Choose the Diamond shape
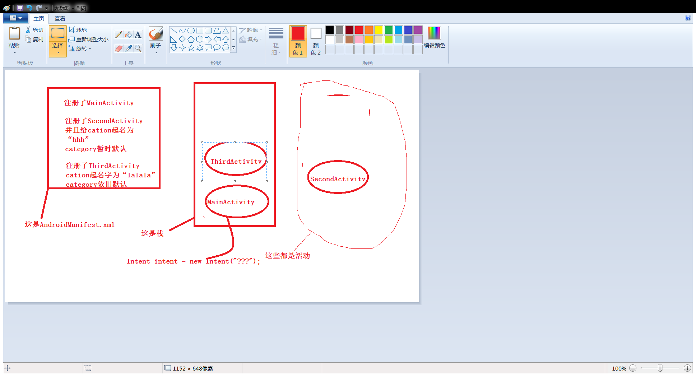The width and height of the screenshot is (696, 377). 182,39
